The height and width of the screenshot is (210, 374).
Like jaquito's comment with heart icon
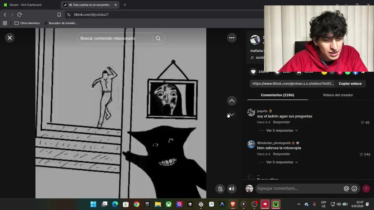click(x=362, y=123)
